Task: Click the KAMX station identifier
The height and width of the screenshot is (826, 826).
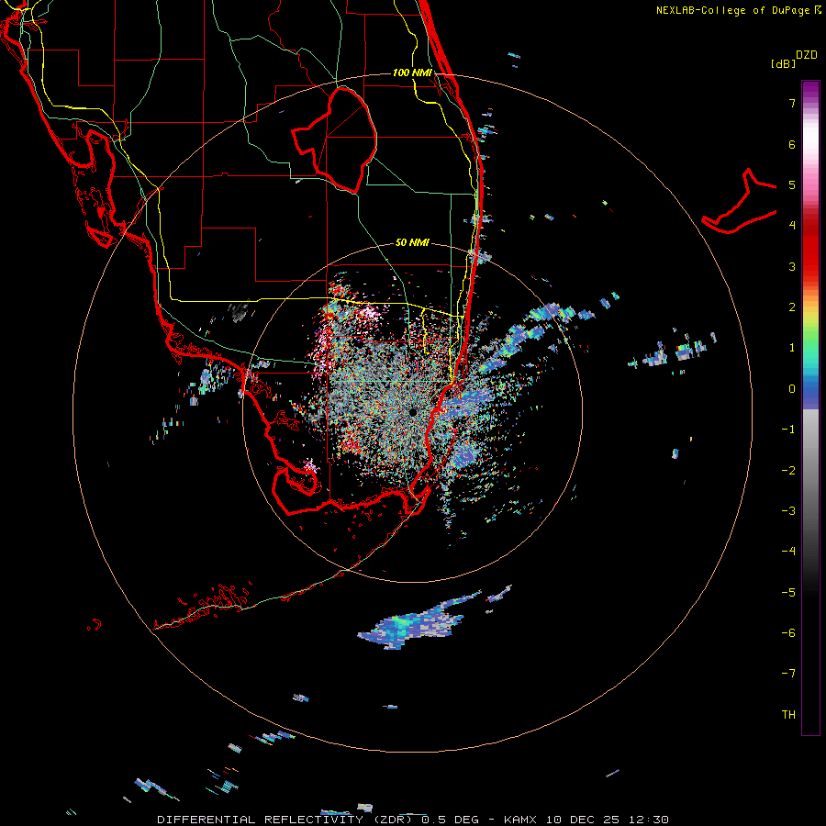Action: [x=520, y=820]
